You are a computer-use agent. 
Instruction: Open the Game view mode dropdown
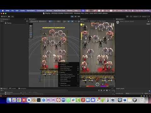(85, 21)
